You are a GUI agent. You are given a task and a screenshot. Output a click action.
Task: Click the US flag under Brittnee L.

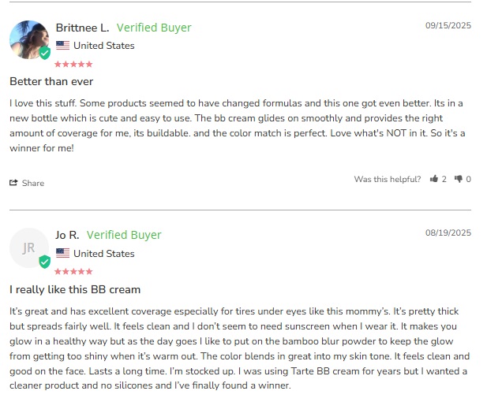point(62,46)
